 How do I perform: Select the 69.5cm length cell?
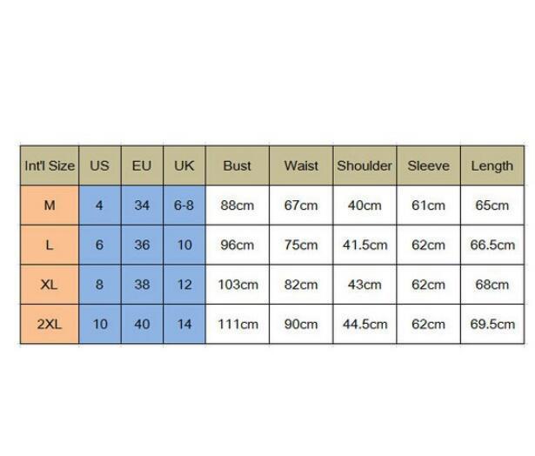492,324
